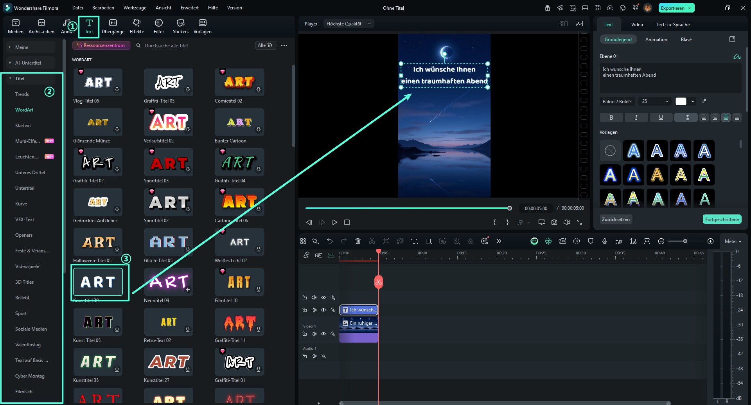Zoom out timeline with minus icon
This screenshot has height=405, width=751.
661,241
